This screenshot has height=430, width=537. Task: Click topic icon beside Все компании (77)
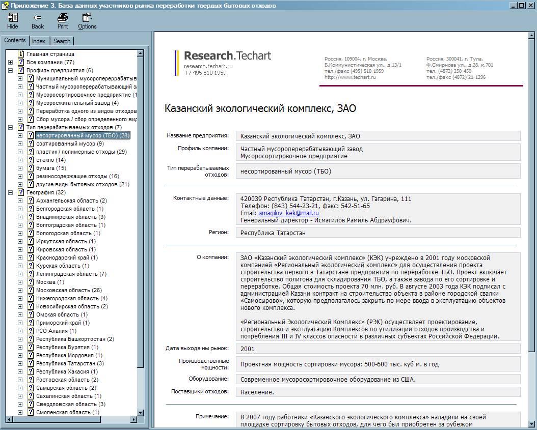pyautogui.click(x=21, y=62)
